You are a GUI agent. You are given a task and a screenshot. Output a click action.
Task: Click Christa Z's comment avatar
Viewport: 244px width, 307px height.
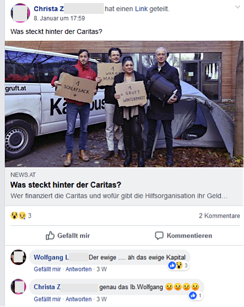tap(18, 287)
